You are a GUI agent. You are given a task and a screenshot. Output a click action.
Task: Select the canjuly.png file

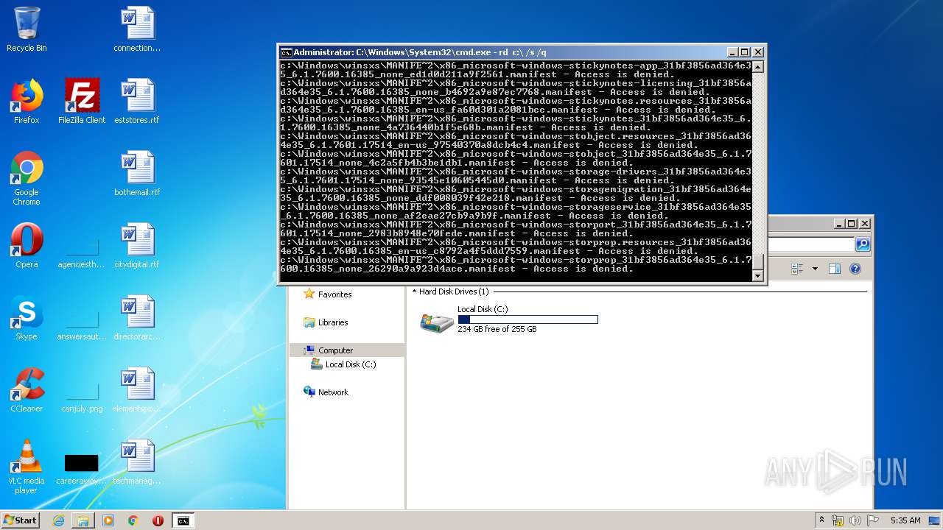click(82, 396)
